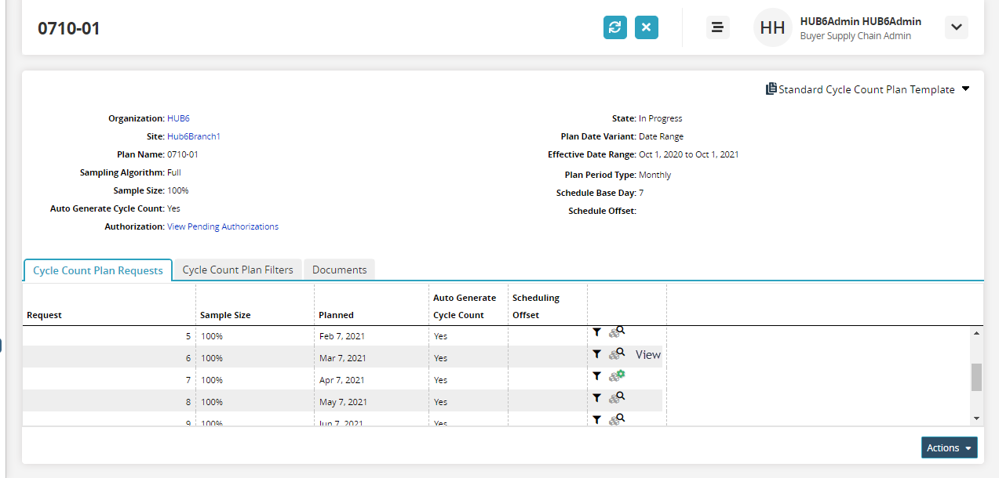This screenshot has height=478, width=999.
Task: Open the Actions dropdown button
Action: [x=949, y=447]
